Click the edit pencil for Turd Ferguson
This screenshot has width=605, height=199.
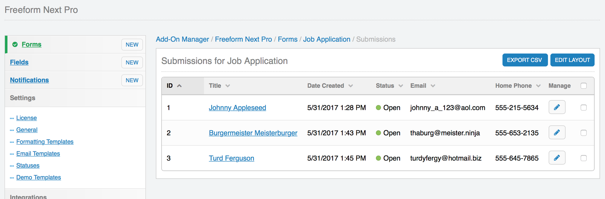point(557,158)
